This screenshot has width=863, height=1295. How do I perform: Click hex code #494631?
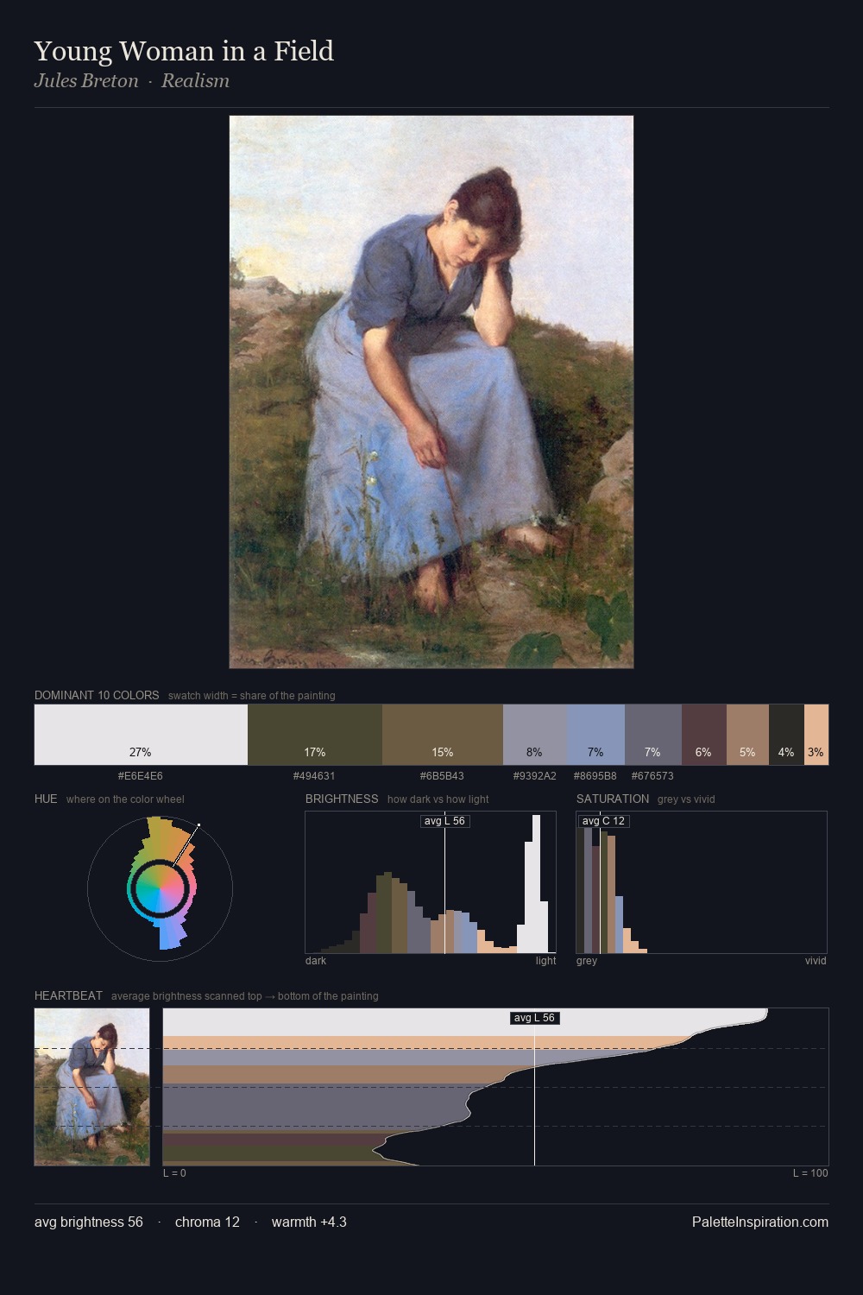click(315, 776)
